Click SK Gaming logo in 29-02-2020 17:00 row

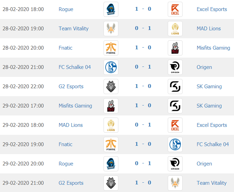[x=175, y=106]
